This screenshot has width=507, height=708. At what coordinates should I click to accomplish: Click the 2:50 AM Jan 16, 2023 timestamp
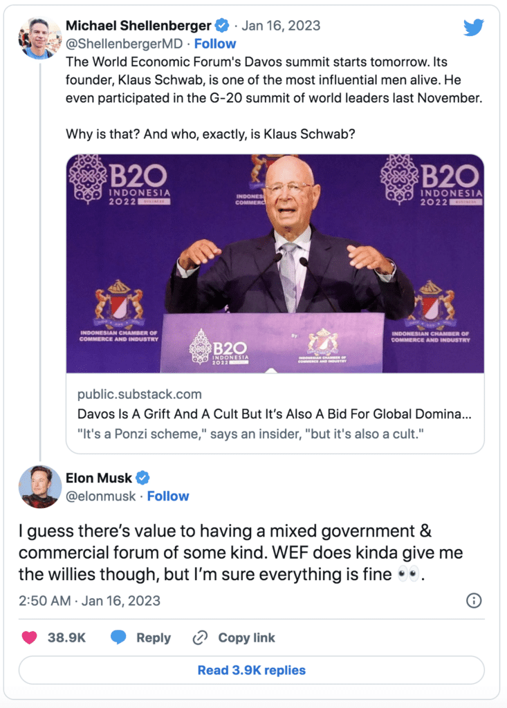coord(89,600)
